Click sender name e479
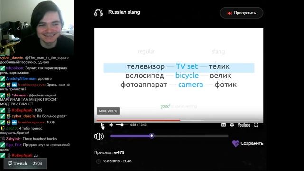304x171 pixels. pyautogui.click(x=119, y=152)
